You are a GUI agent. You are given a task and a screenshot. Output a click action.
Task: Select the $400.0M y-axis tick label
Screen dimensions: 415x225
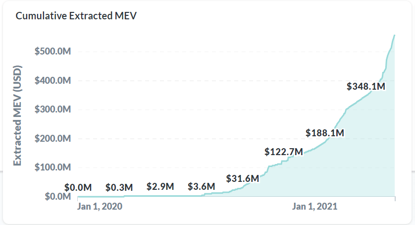coord(53,80)
